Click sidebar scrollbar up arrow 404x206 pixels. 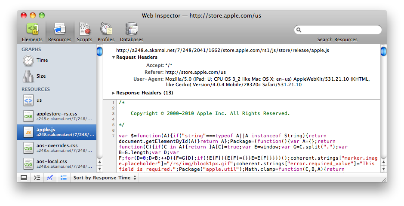[100, 162]
